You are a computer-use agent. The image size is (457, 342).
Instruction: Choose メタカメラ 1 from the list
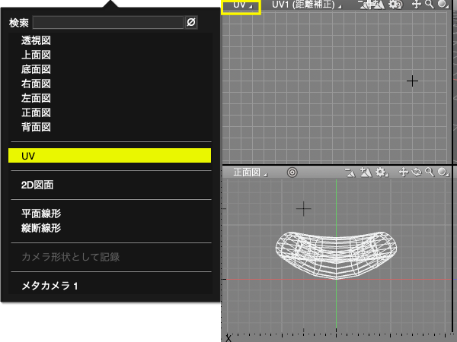tap(50, 286)
